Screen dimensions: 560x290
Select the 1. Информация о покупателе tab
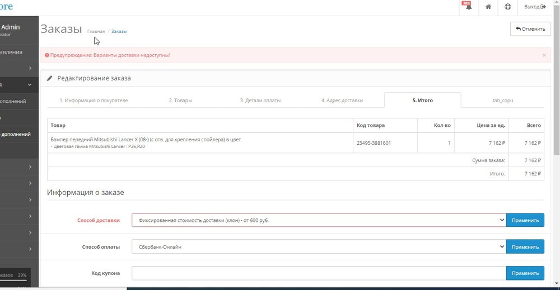click(x=94, y=101)
